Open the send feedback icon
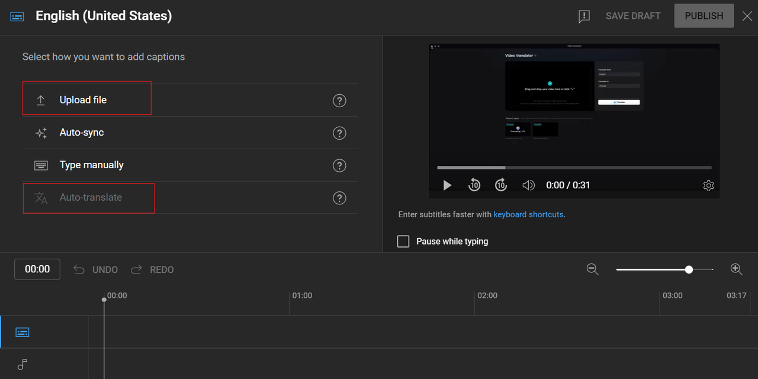The width and height of the screenshot is (758, 379). [584, 17]
